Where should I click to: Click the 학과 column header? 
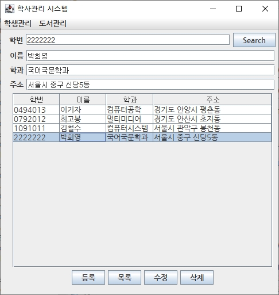coord(130,99)
